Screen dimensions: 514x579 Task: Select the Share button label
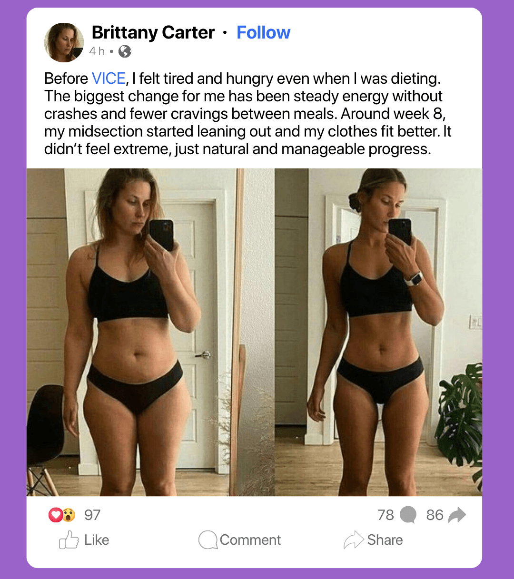pyautogui.click(x=385, y=540)
